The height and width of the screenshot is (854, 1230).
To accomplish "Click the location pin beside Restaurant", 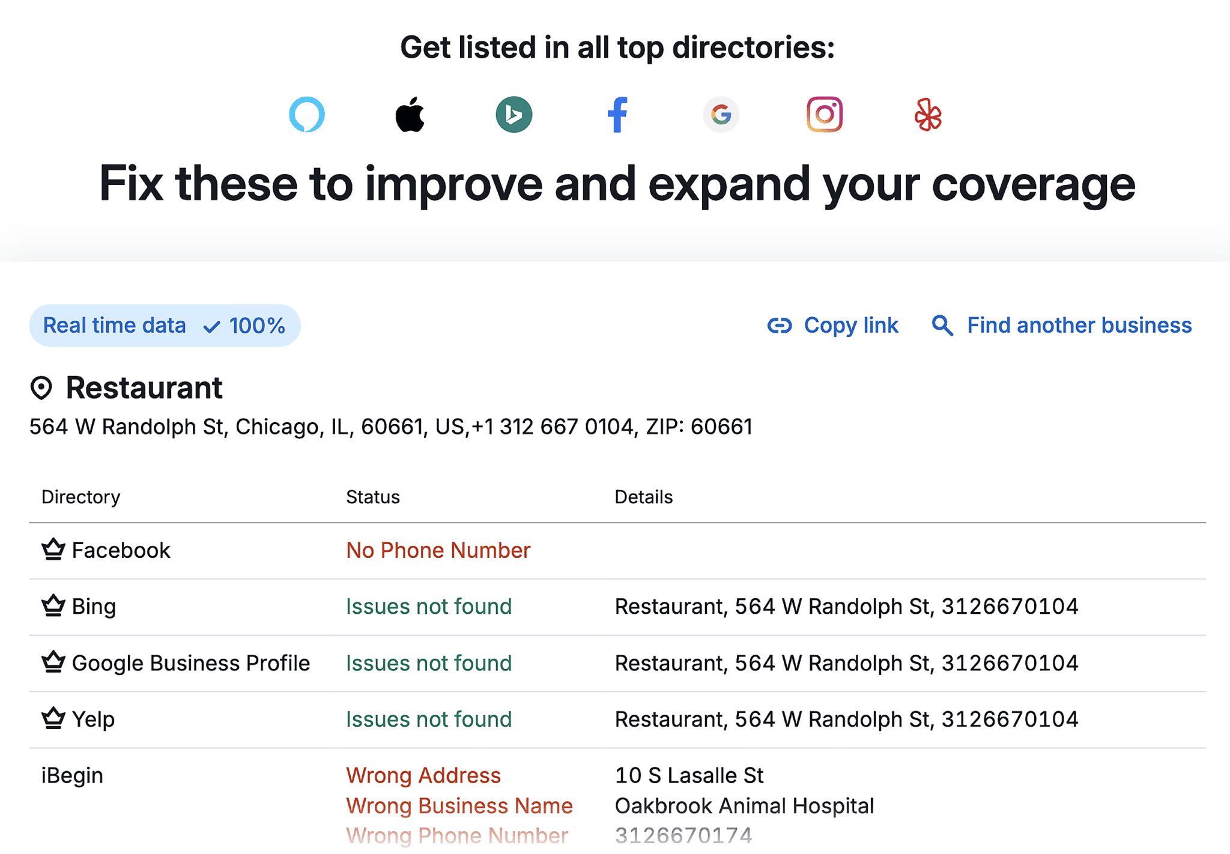I will (x=41, y=388).
